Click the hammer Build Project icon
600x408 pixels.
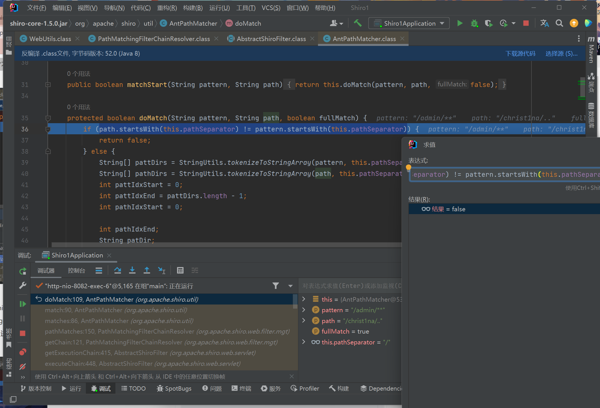[x=357, y=23]
